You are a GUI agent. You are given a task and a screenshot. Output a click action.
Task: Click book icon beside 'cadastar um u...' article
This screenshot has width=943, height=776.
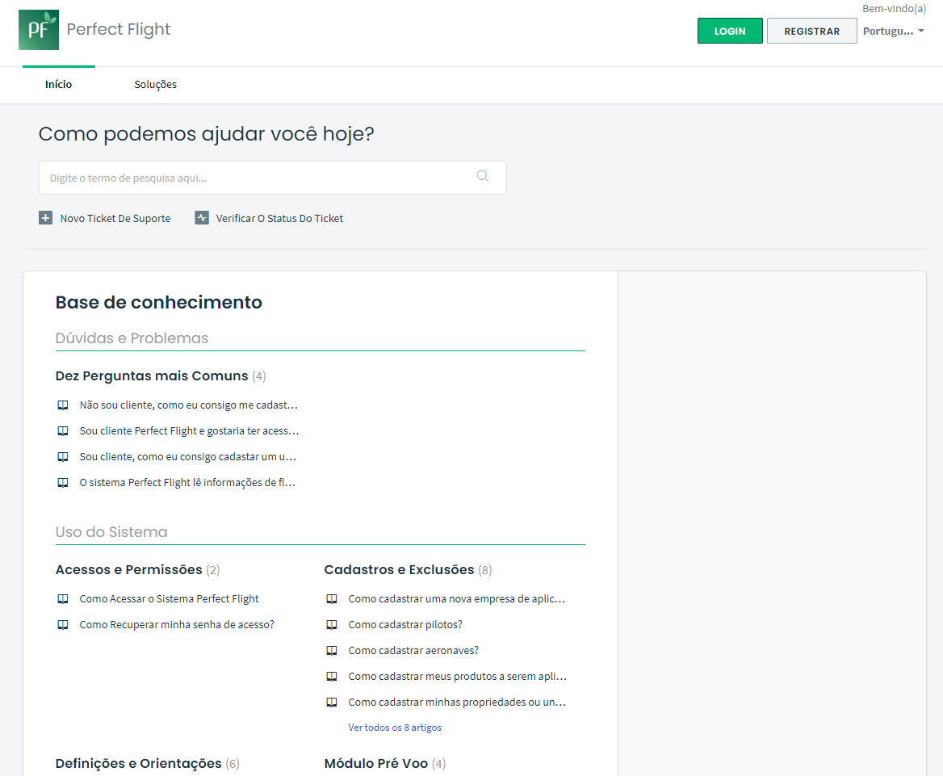point(62,456)
